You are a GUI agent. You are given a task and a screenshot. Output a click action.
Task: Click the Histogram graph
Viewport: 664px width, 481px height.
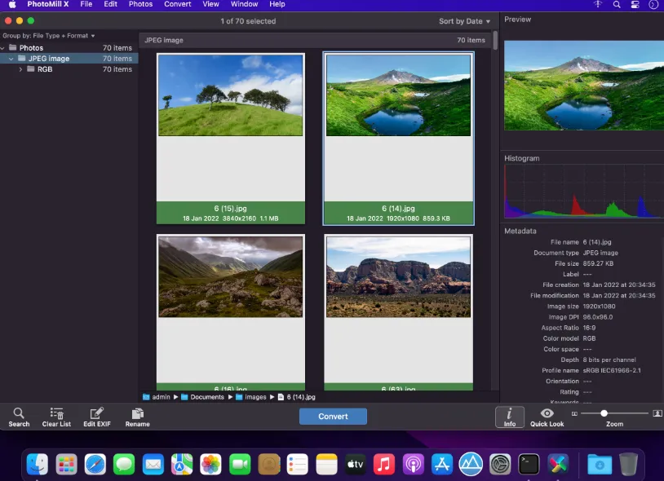click(x=584, y=192)
